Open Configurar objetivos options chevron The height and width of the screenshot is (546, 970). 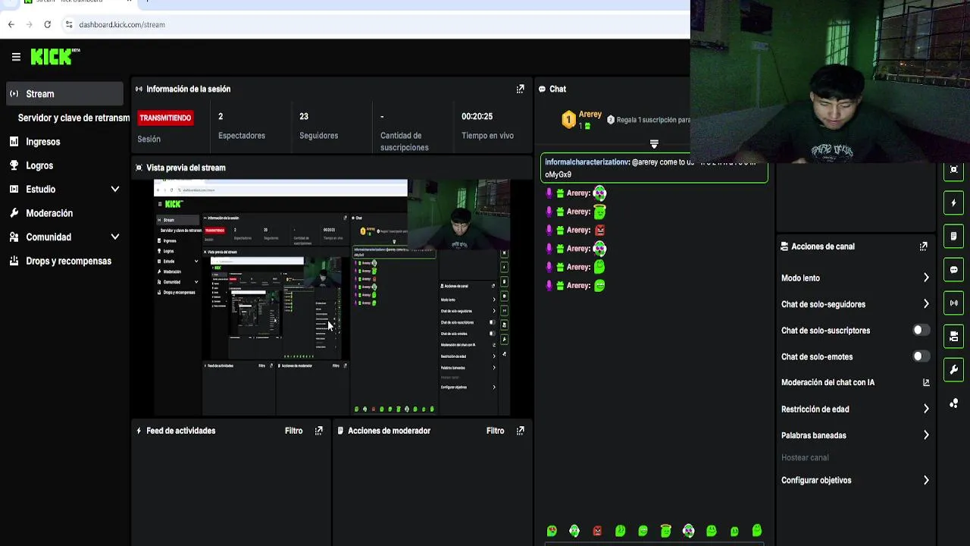926,480
